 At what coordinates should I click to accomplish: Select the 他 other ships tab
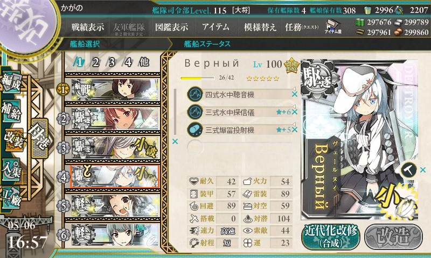click(x=144, y=62)
